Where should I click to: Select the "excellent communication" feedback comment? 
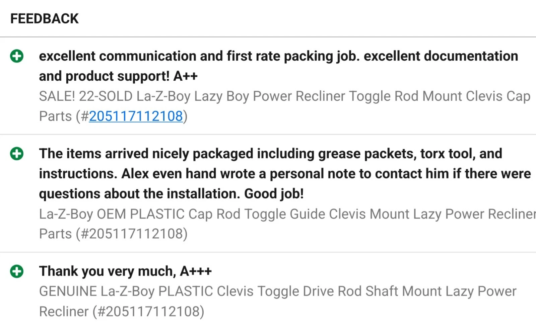[278, 56]
